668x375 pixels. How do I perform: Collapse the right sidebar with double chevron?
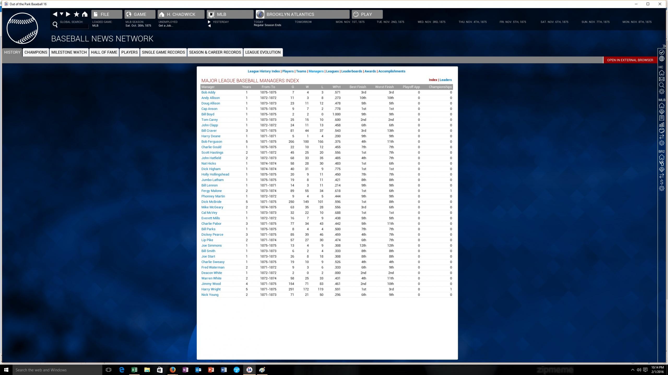tap(664, 46)
